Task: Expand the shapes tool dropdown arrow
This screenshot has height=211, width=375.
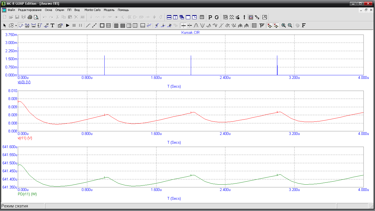Action: [x=16, y=26]
